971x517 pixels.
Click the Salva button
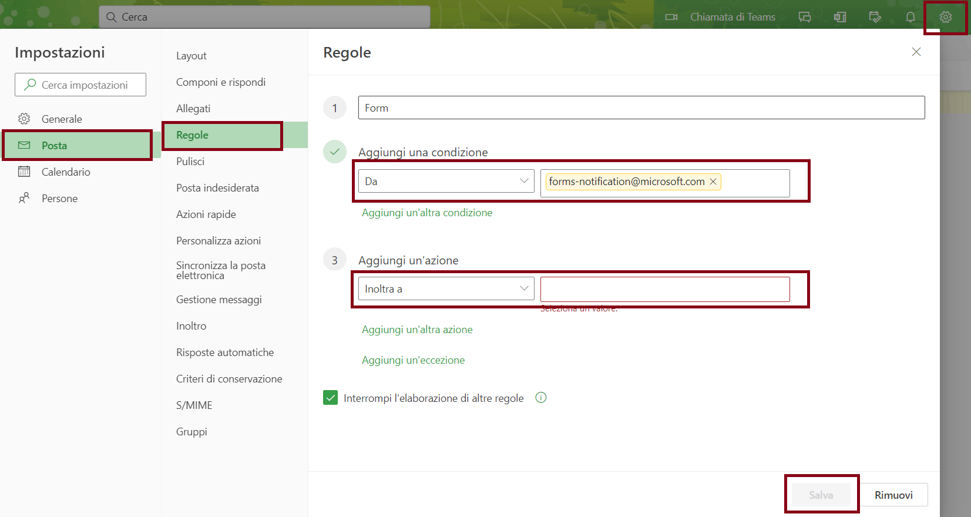(x=821, y=495)
